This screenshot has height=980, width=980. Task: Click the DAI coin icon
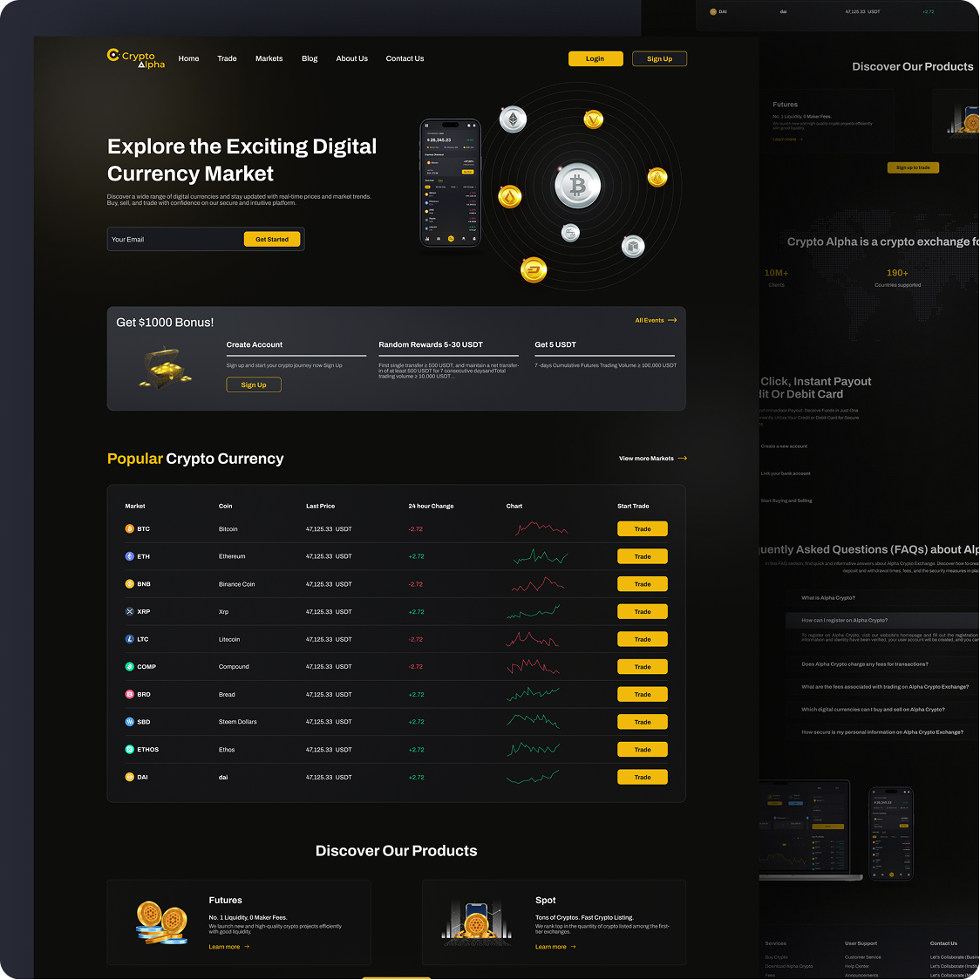tap(129, 777)
